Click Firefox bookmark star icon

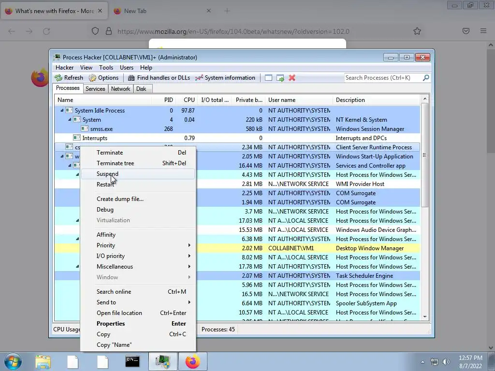point(417,31)
